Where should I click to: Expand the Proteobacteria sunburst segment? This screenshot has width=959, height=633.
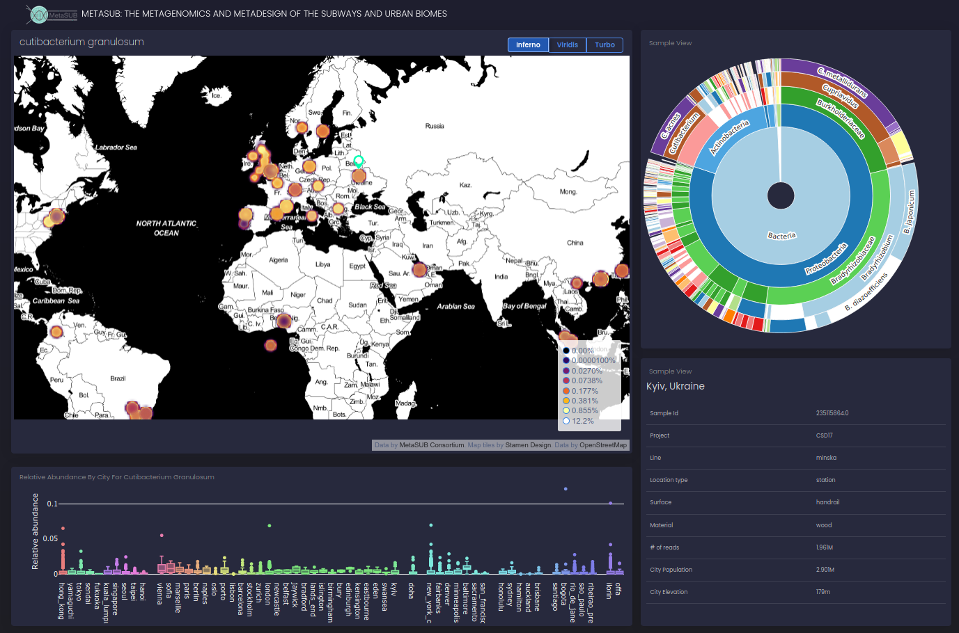pos(826,258)
